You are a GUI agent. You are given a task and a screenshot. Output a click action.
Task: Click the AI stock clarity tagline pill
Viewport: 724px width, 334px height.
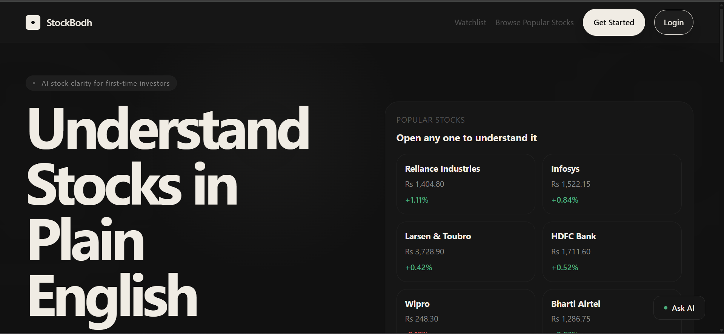point(101,83)
